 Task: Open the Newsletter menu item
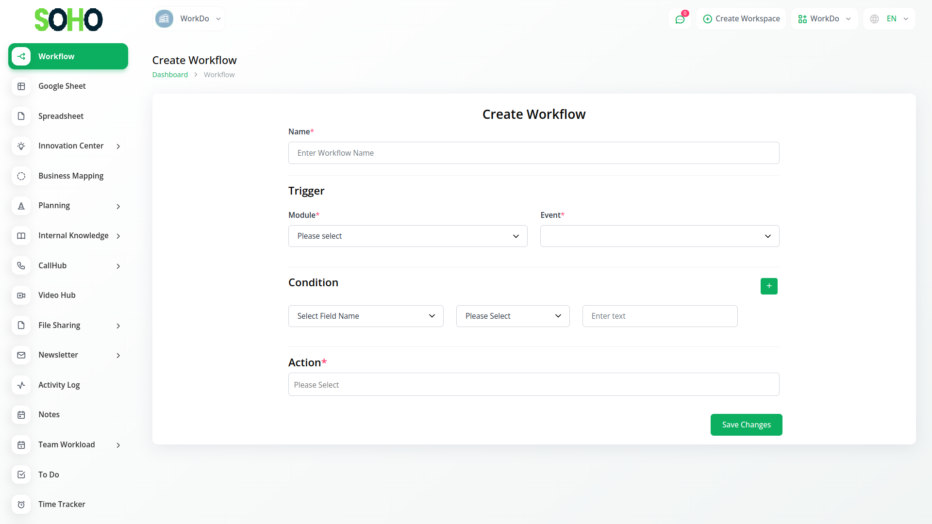click(x=58, y=355)
